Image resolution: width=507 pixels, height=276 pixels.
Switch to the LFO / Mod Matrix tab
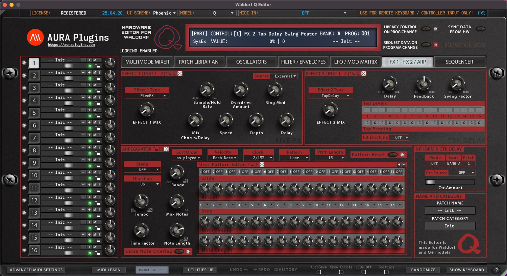(356, 62)
